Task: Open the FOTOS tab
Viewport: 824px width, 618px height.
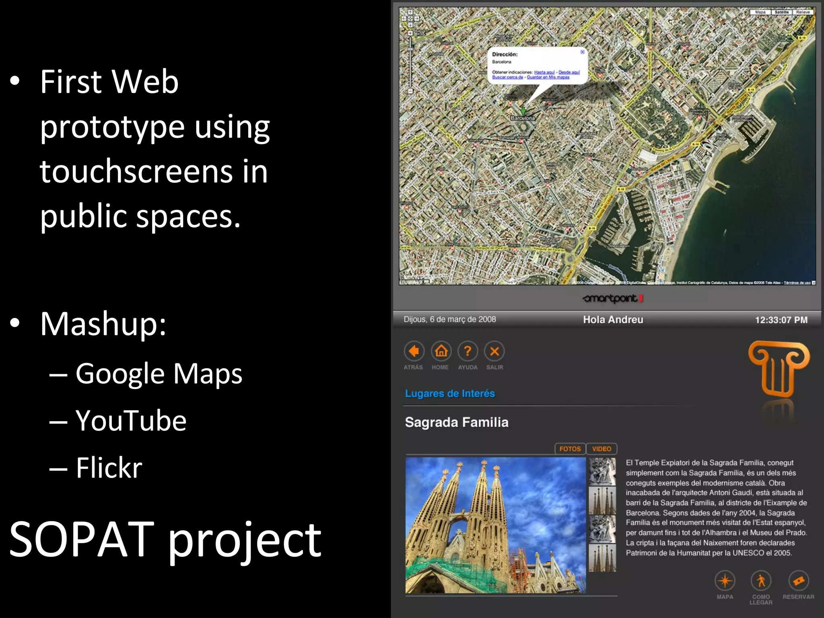Action: pyautogui.click(x=570, y=449)
